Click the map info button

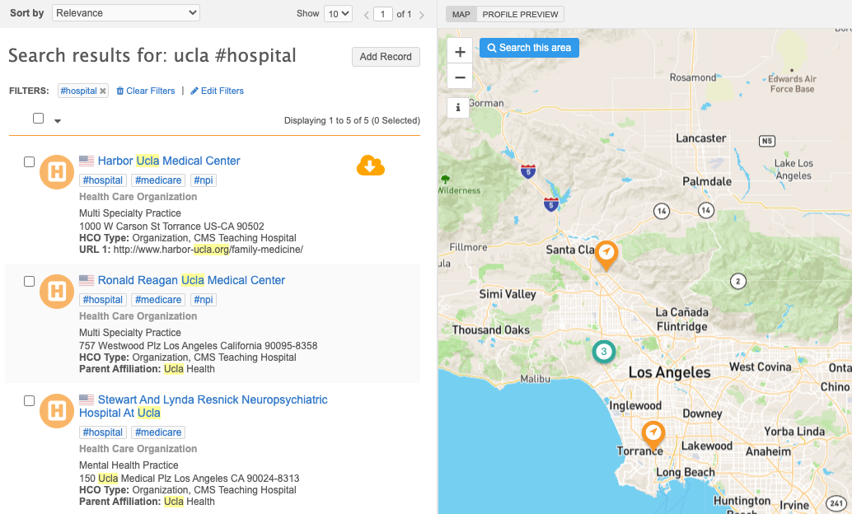pyautogui.click(x=460, y=107)
